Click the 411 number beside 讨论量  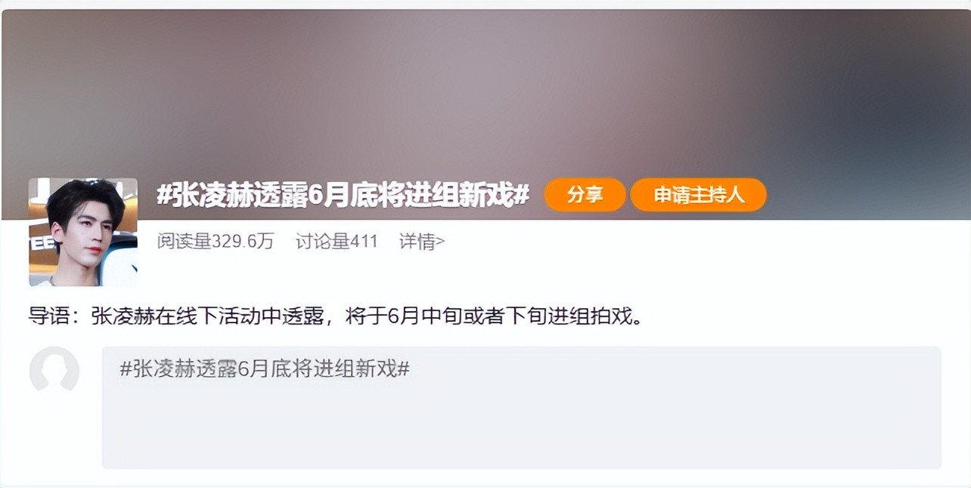(x=364, y=242)
